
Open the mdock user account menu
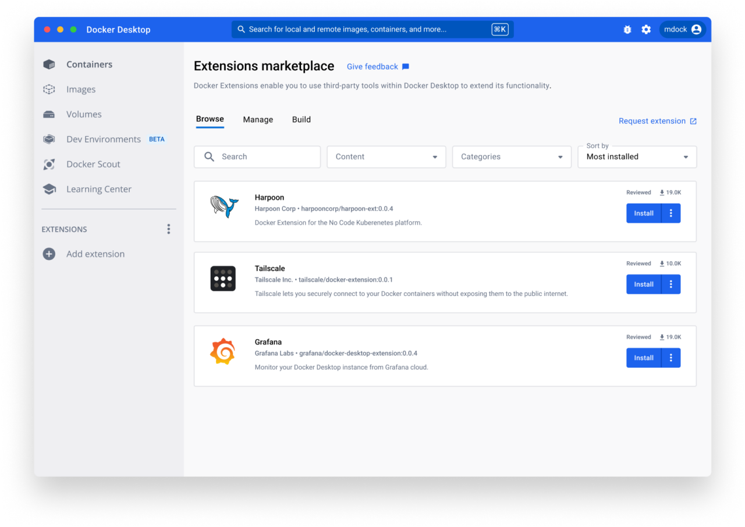682,30
